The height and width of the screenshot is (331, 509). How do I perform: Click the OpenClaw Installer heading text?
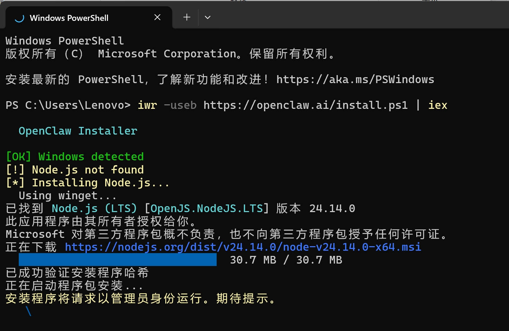(78, 131)
